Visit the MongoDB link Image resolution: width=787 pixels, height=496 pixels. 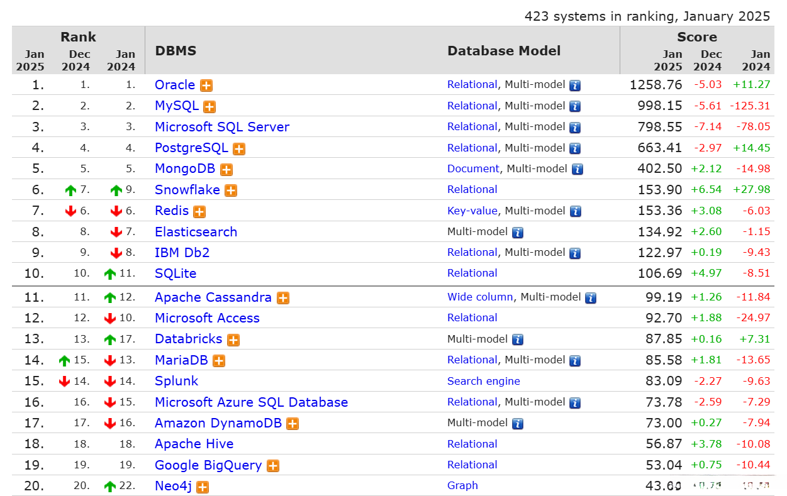(185, 168)
